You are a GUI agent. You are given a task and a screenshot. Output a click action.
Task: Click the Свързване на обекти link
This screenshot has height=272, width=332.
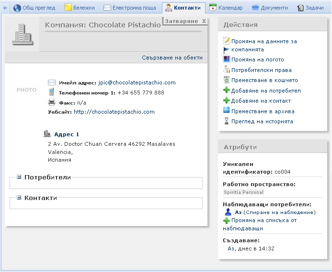[172, 58]
